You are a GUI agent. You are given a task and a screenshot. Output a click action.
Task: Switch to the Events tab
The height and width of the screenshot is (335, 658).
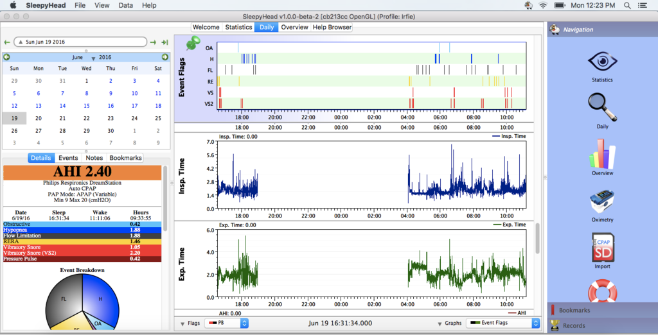pos(68,158)
